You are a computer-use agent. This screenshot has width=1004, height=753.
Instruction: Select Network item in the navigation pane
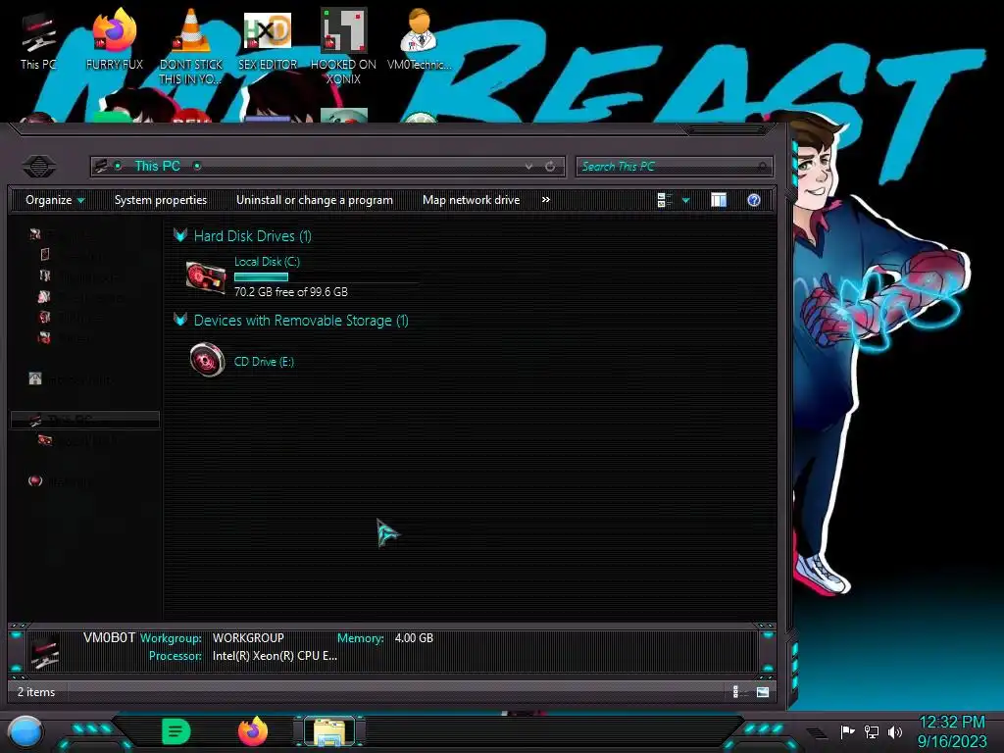click(x=60, y=481)
